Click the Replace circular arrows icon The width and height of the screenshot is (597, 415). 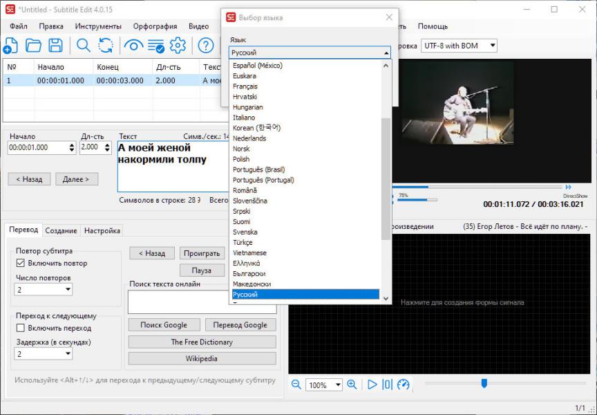click(x=106, y=46)
